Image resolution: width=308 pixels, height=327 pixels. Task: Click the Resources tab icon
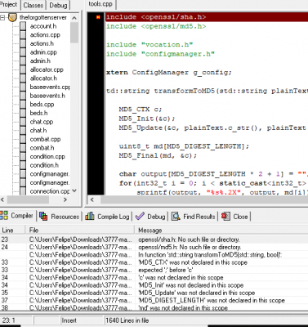click(43, 217)
